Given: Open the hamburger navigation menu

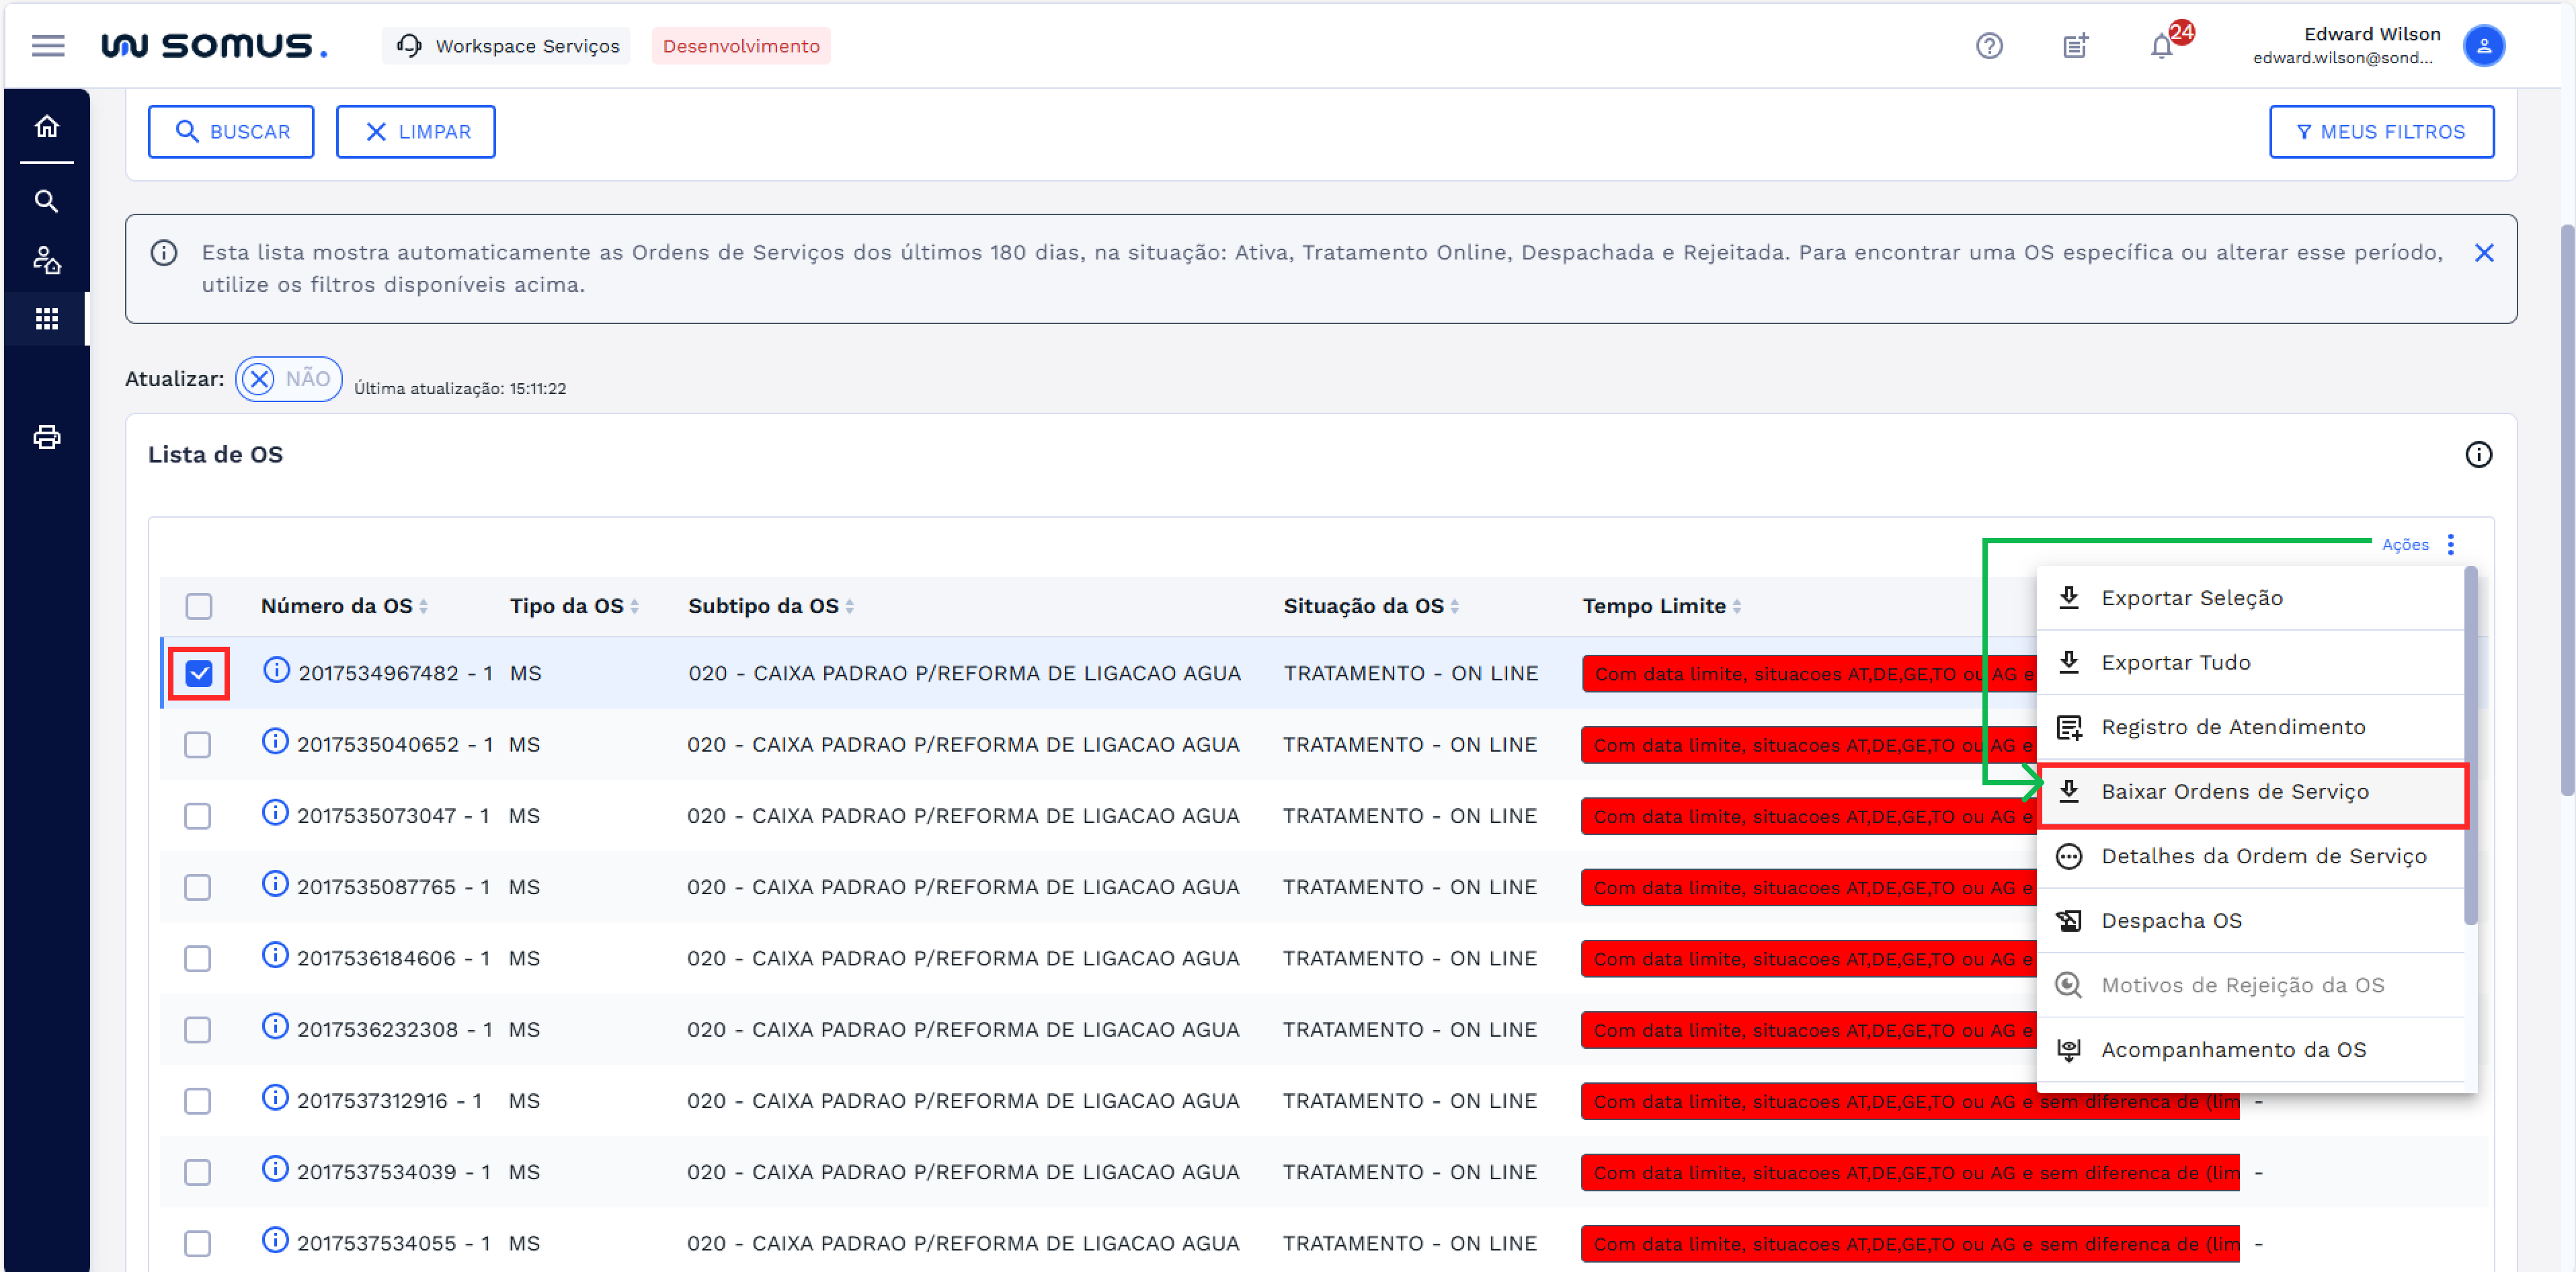Looking at the screenshot, I should [47, 46].
